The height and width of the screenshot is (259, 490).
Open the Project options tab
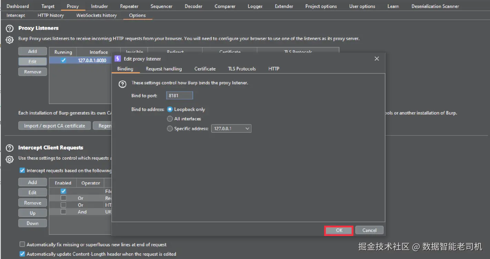[x=321, y=6]
